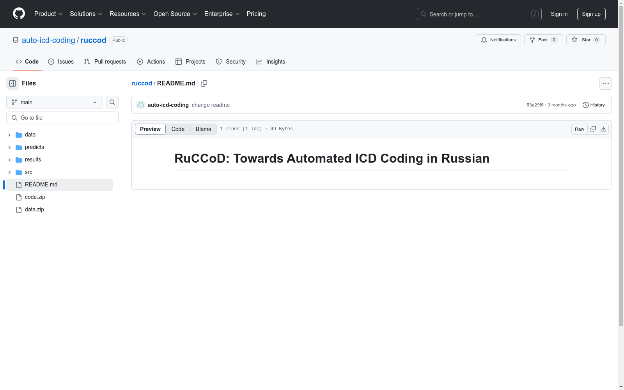Image resolution: width=624 pixels, height=390 pixels.
Task: Open the main branch dropdown
Action: click(55, 102)
